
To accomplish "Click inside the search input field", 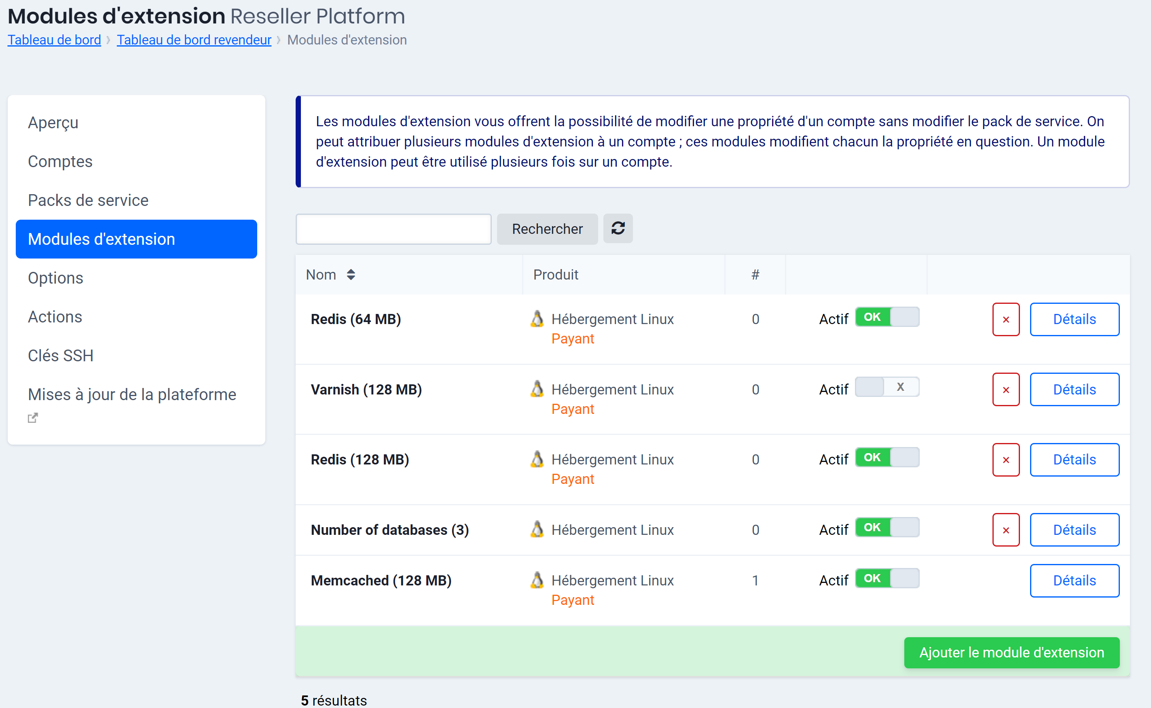I will 393,229.
